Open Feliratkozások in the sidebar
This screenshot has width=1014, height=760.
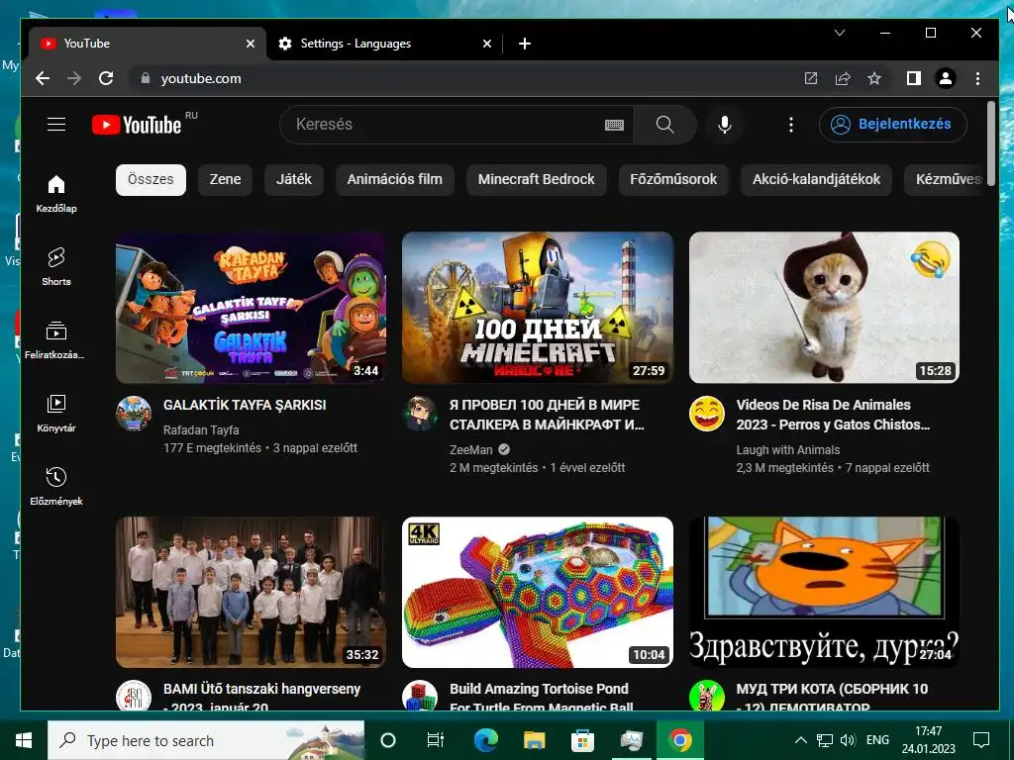coord(56,340)
